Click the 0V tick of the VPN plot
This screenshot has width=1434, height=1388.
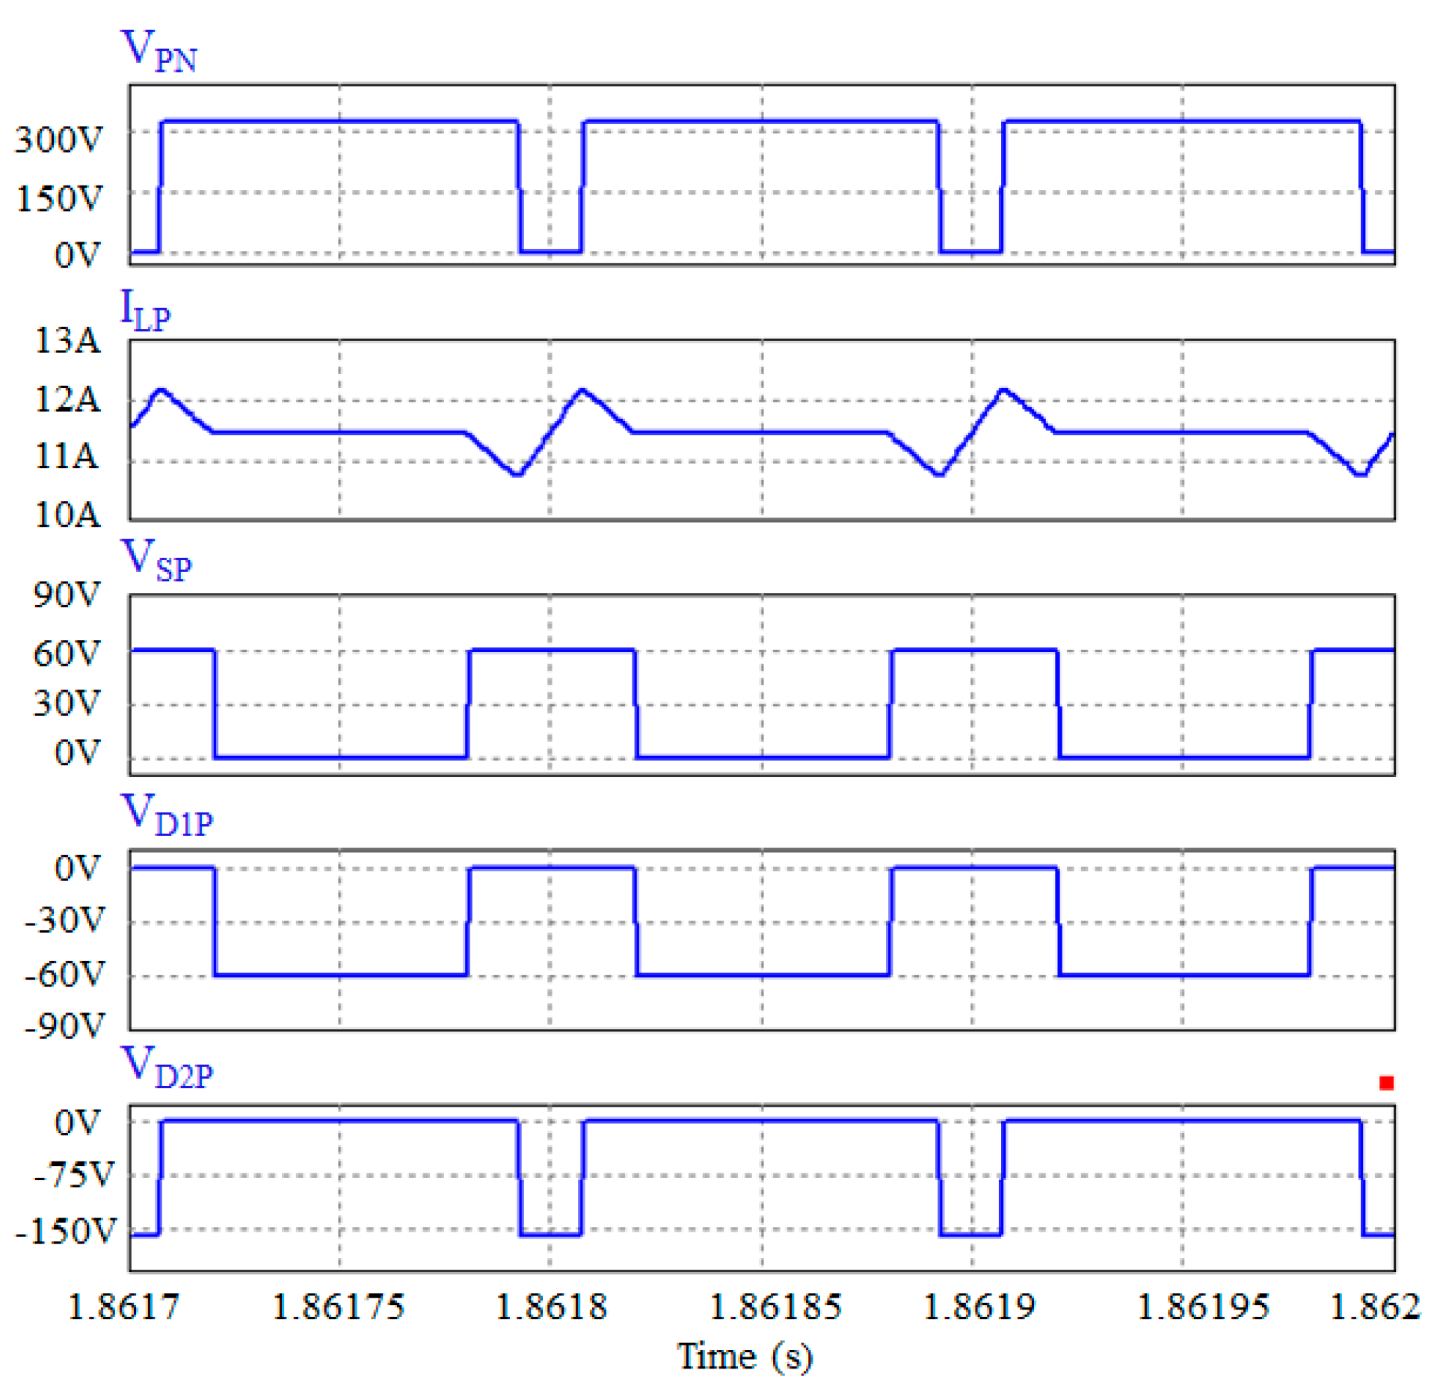pyautogui.click(x=77, y=256)
